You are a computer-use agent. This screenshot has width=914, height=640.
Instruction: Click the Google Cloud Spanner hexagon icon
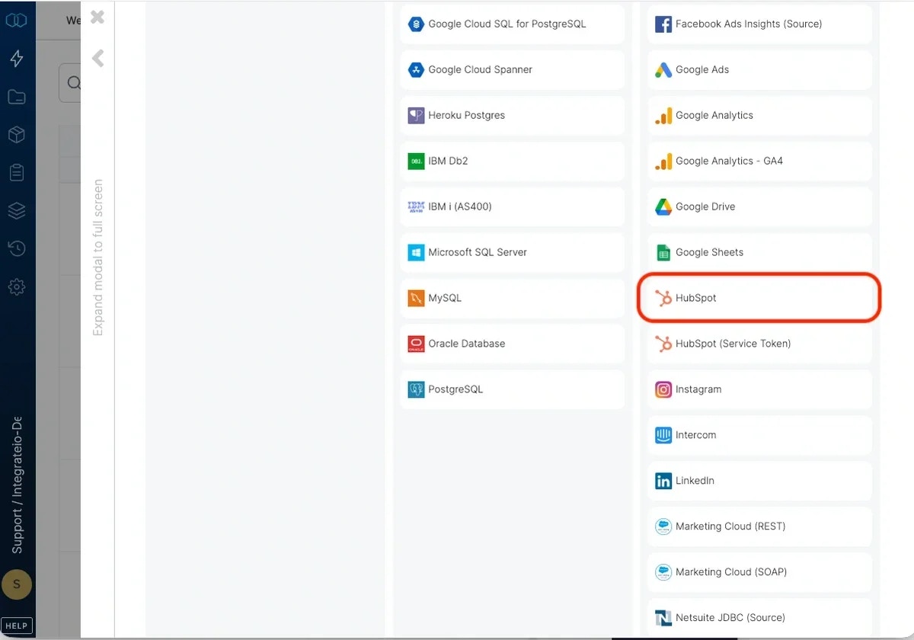point(416,69)
